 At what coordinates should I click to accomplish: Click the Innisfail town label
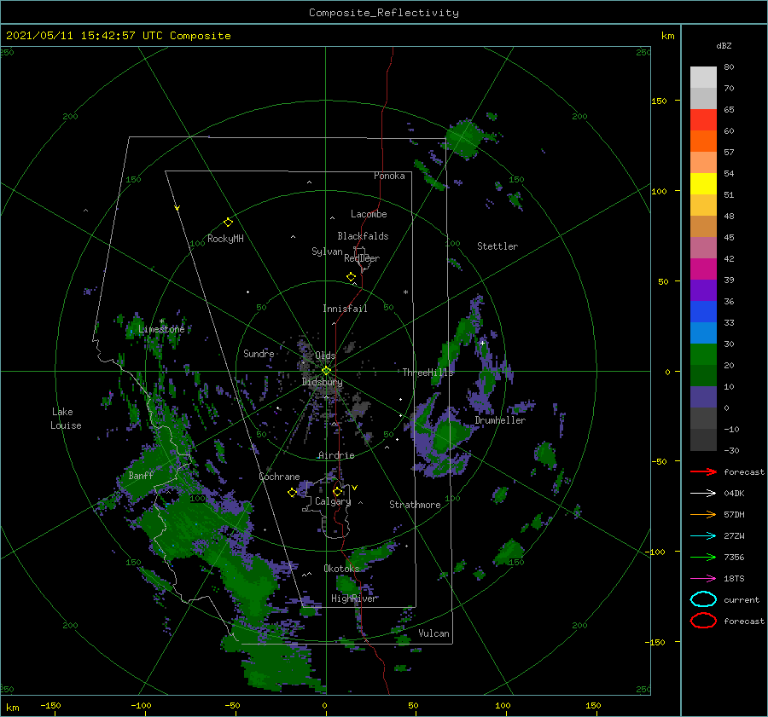[345, 309]
